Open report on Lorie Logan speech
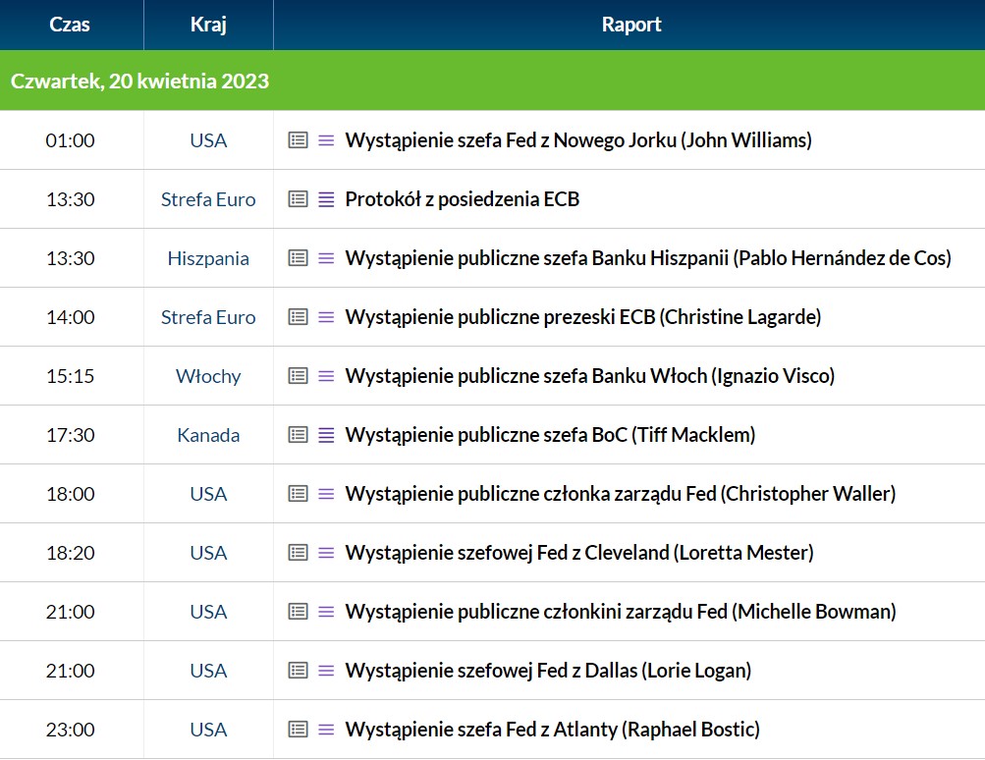 point(548,671)
